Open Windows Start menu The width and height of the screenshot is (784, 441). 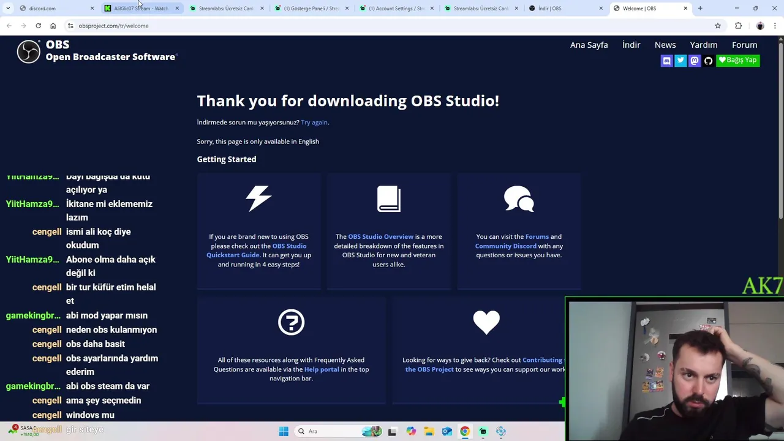click(x=284, y=431)
